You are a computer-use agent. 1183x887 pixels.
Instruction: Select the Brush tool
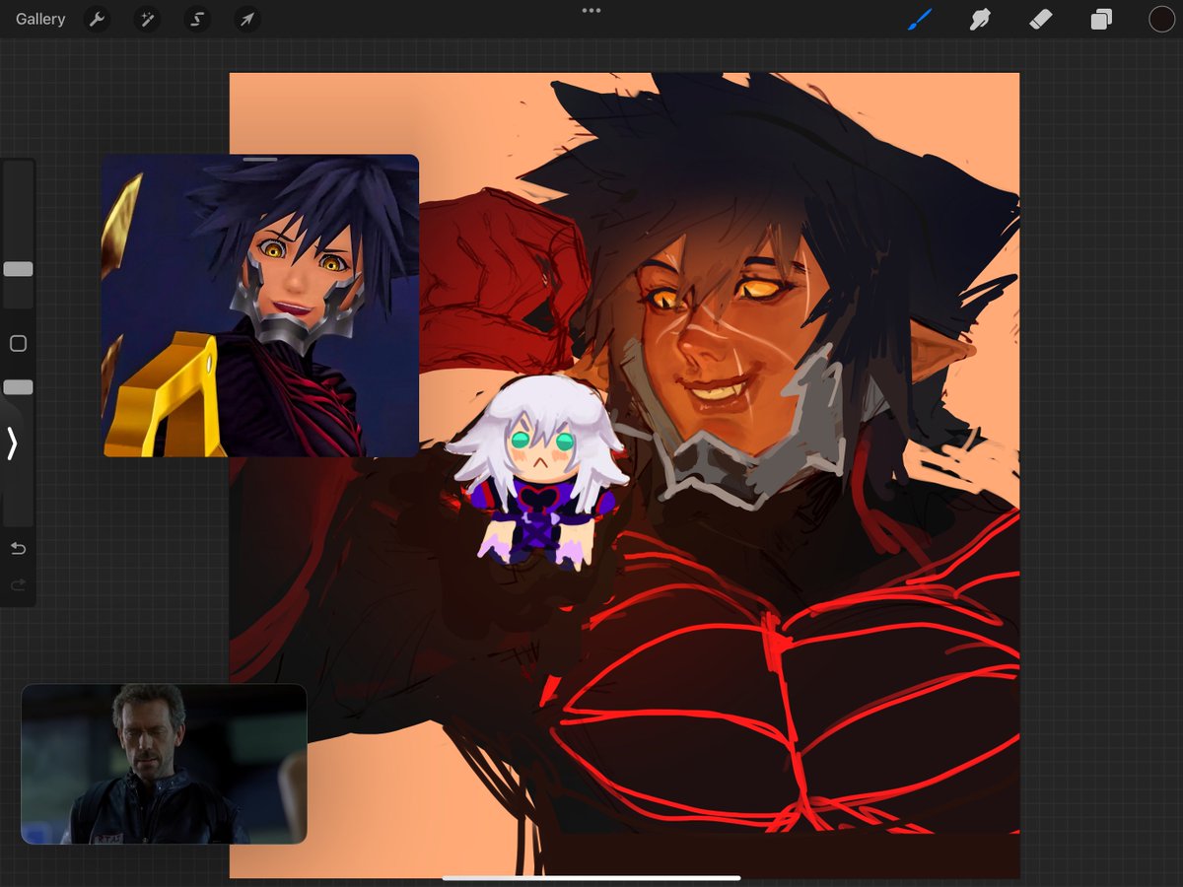(x=920, y=19)
